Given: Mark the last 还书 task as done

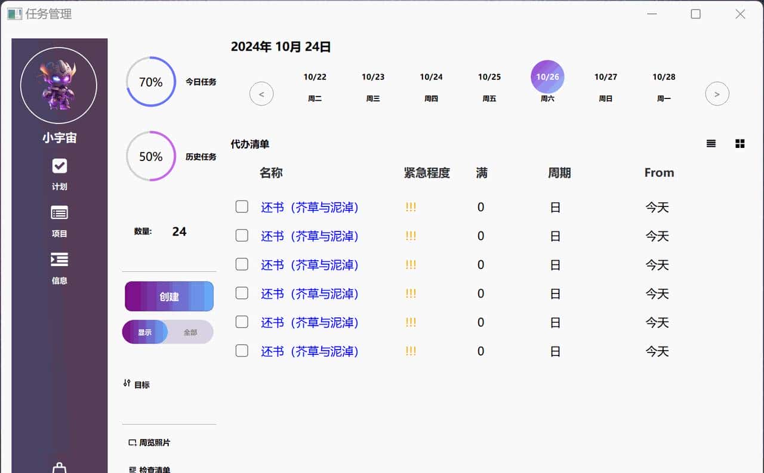Looking at the screenshot, I should pyautogui.click(x=241, y=351).
